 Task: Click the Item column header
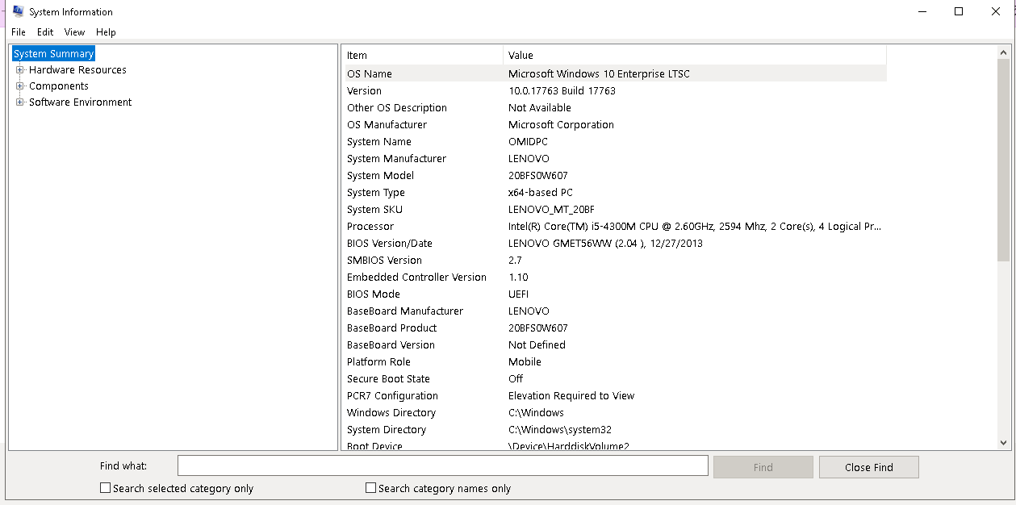[x=423, y=56]
